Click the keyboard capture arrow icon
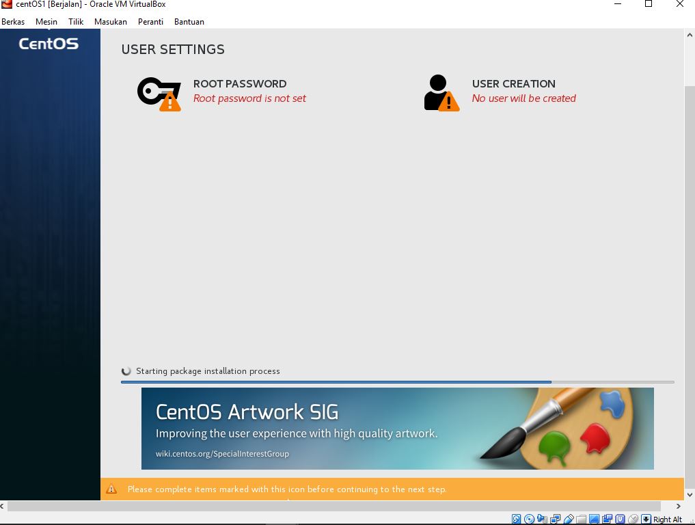The width and height of the screenshot is (695, 525). click(x=646, y=519)
